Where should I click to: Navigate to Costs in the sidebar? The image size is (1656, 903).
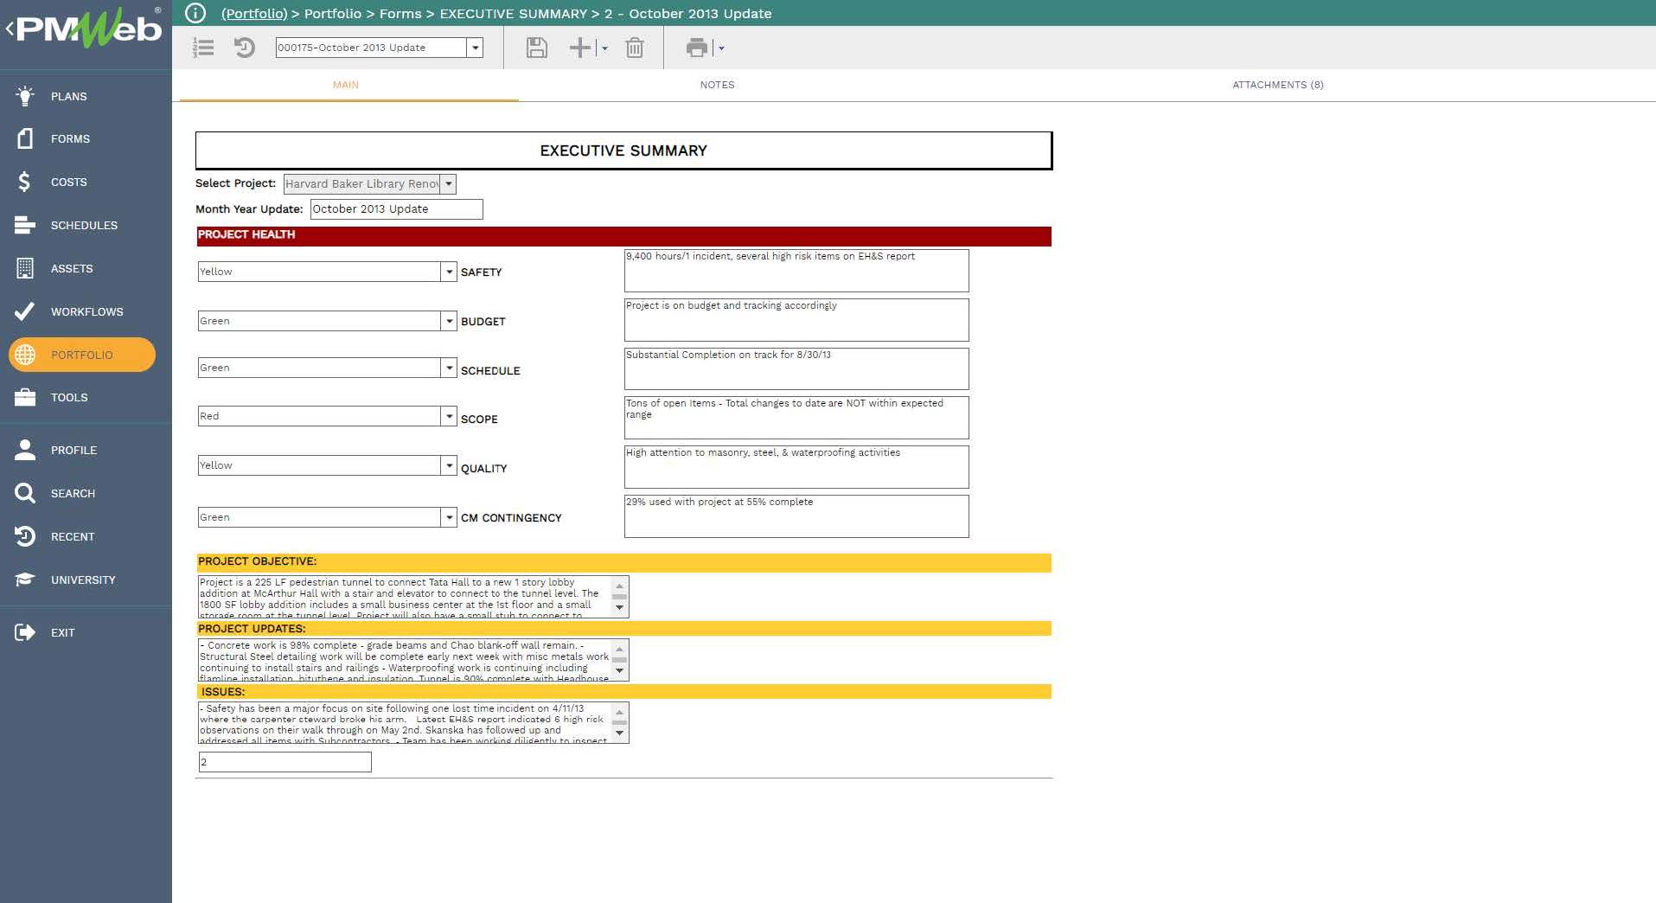coord(68,182)
